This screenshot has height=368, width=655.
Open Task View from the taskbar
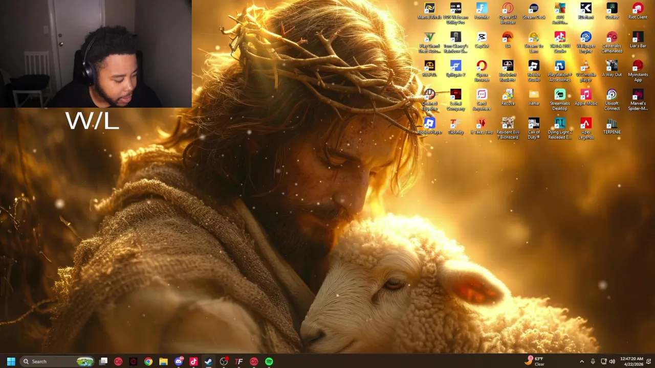(103, 361)
